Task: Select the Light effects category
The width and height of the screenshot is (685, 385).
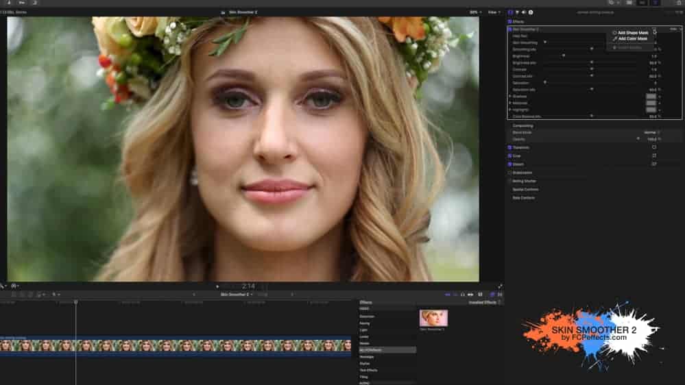Action: (363, 330)
